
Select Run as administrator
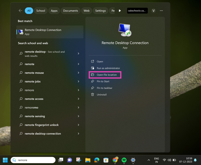[x=108, y=68]
